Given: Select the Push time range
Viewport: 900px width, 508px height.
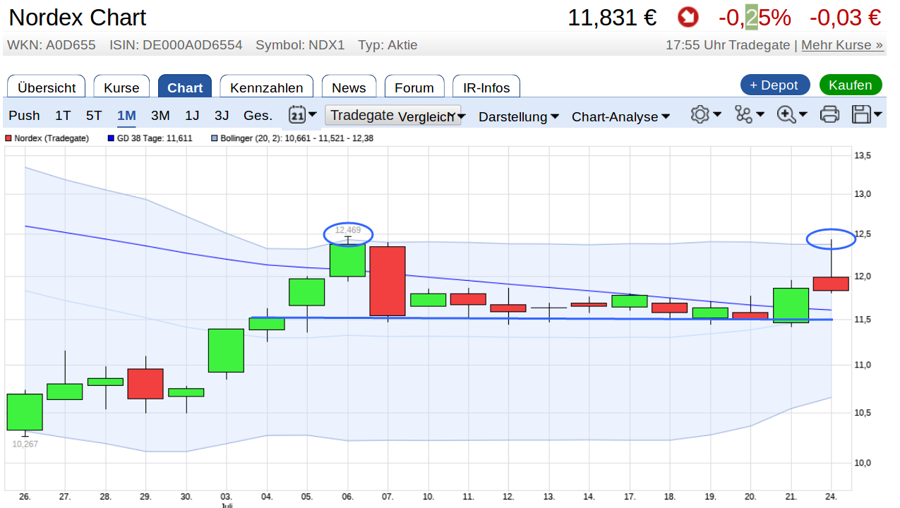Looking at the screenshot, I should [x=24, y=115].
